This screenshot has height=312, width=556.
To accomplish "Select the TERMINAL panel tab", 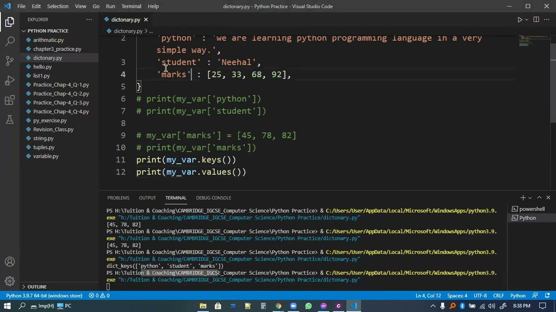I will 175,198.
